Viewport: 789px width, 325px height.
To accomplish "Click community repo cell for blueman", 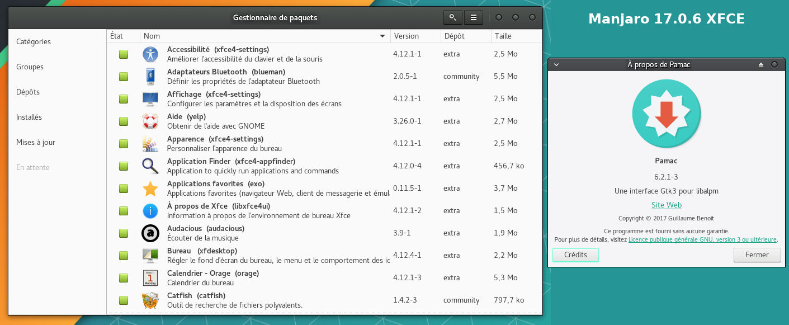I will [x=461, y=76].
